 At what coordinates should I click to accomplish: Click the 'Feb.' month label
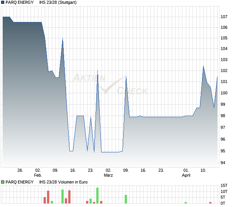click(x=38, y=175)
